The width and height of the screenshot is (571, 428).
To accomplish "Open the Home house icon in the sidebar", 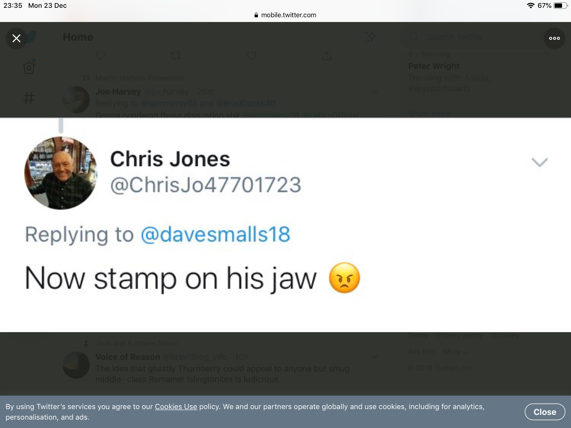I will click(x=29, y=67).
